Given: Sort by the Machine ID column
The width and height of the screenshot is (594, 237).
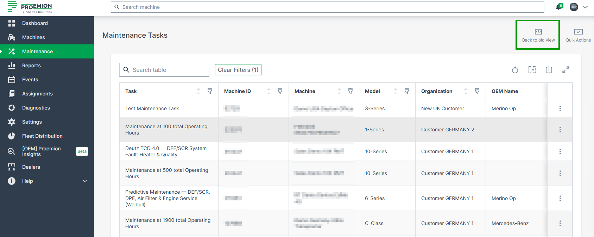Looking at the screenshot, I should click(269, 91).
